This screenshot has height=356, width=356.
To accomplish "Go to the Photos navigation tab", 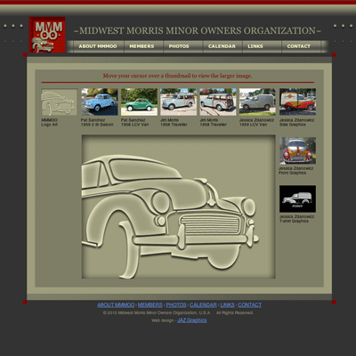I will (x=179, y=46).
